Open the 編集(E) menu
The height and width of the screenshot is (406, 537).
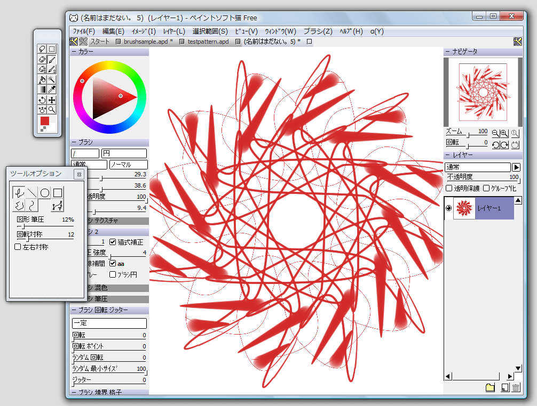pos(113,31)
